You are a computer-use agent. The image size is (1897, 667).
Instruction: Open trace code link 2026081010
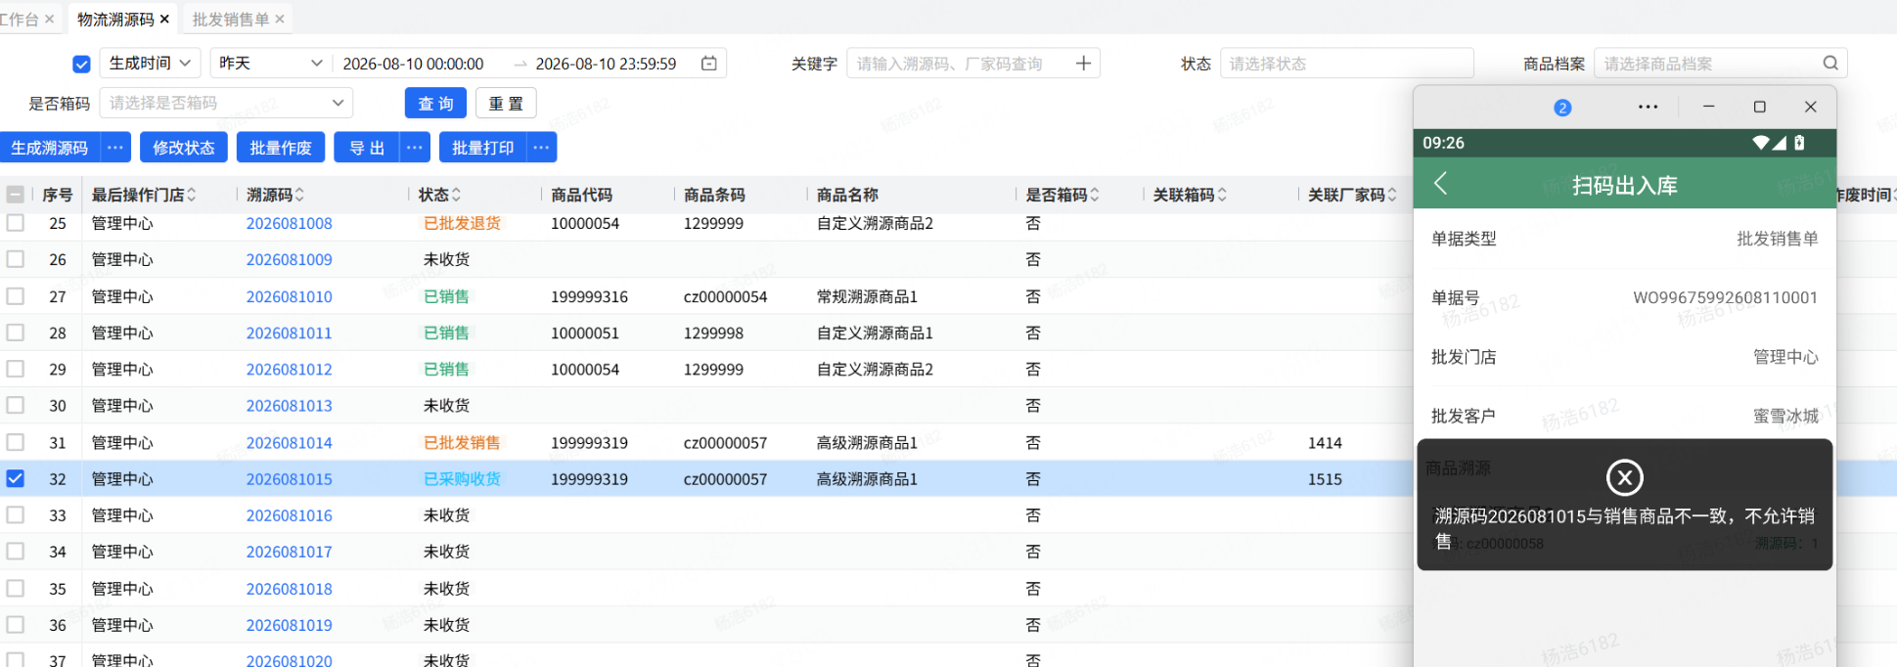(290, 296)
